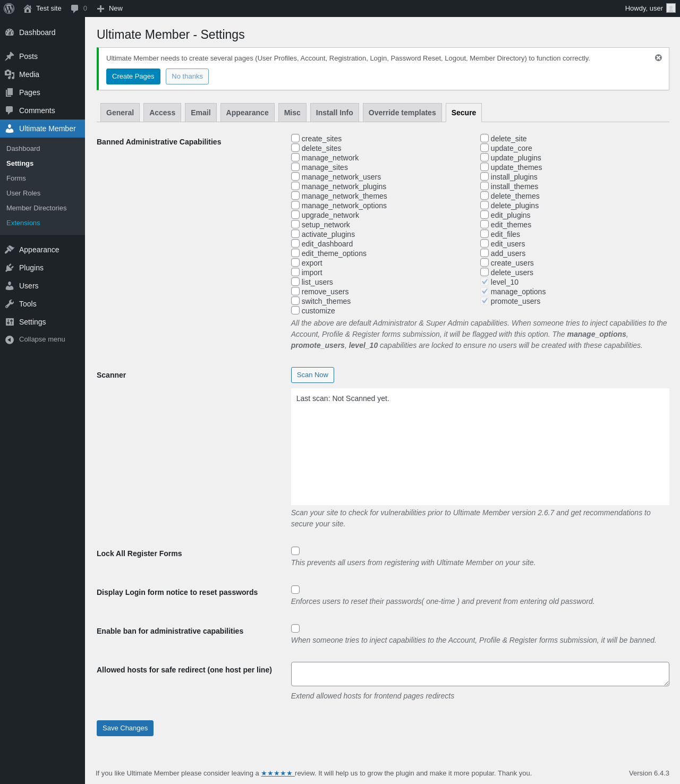Click the No thanks button

187,76
